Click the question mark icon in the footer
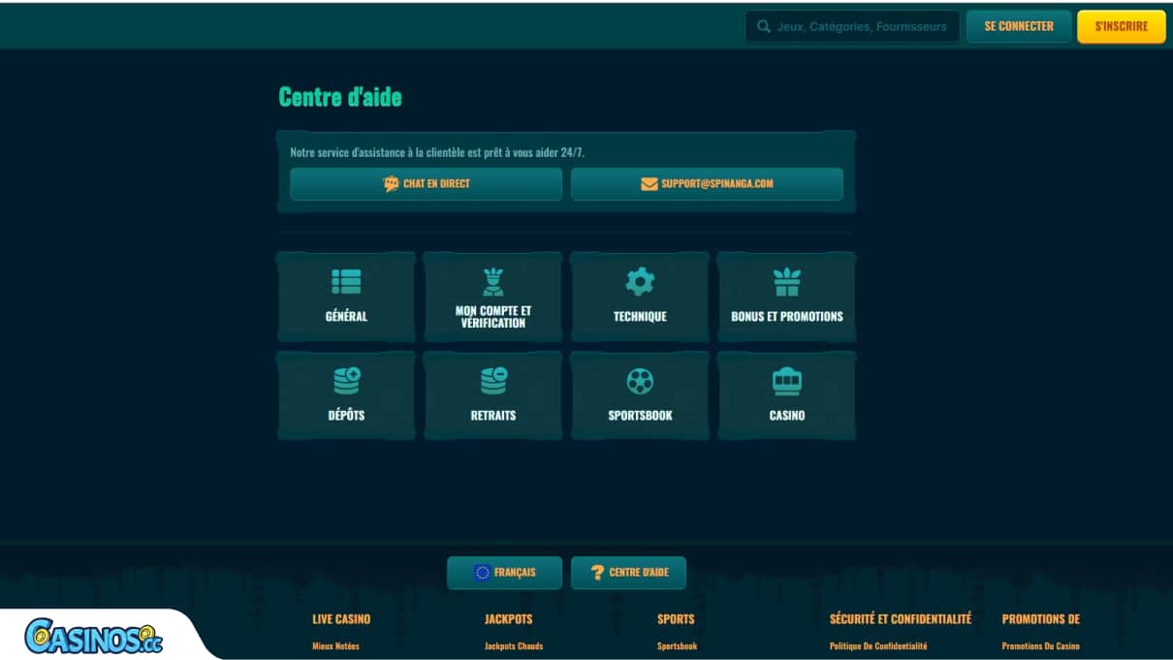 coord(597,573)
